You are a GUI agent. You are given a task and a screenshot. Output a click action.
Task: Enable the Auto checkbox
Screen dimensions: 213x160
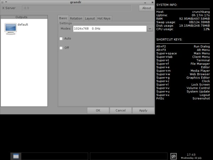tap(61, 39)
